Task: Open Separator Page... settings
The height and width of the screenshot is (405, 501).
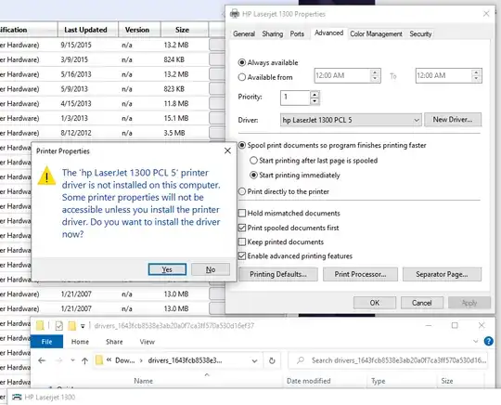Action: click(442, 274)
